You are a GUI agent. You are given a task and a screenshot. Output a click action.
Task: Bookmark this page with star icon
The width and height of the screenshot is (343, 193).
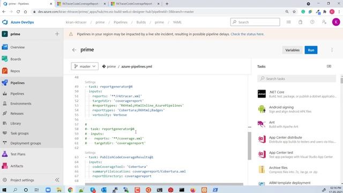coord(294,12)
